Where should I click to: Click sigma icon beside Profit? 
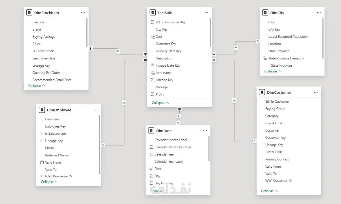click(152, 94)
